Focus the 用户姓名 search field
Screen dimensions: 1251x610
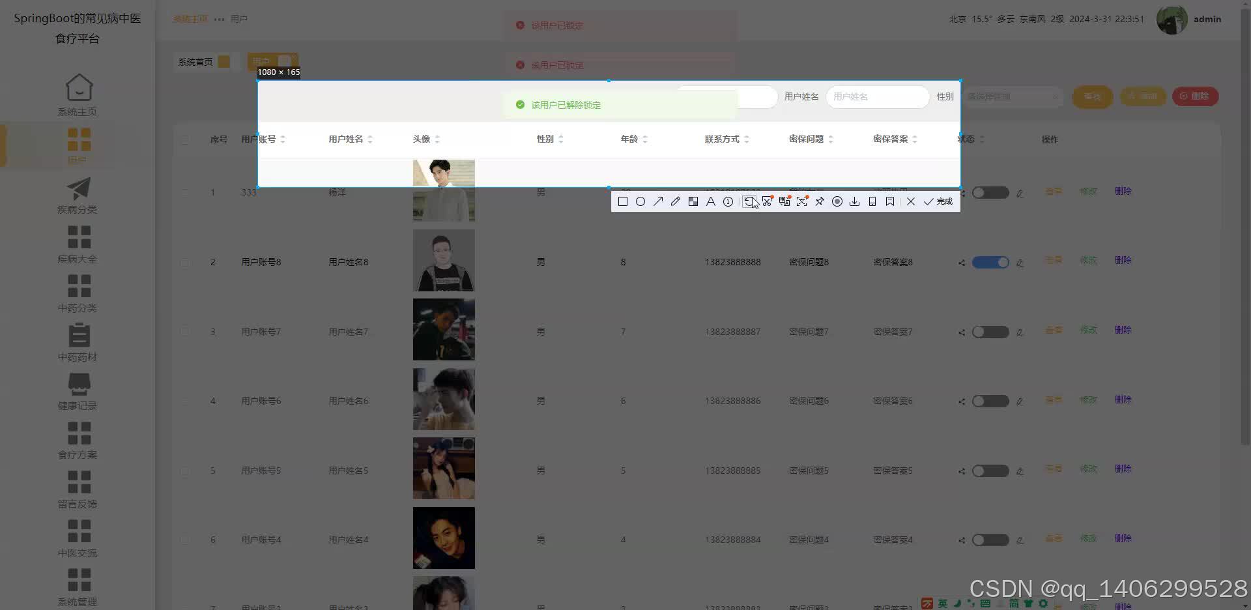(x=877, y=96)
